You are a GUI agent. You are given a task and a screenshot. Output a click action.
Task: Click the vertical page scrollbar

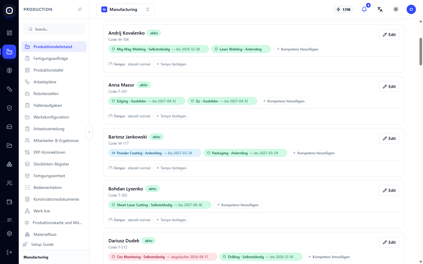click(421, 52)
